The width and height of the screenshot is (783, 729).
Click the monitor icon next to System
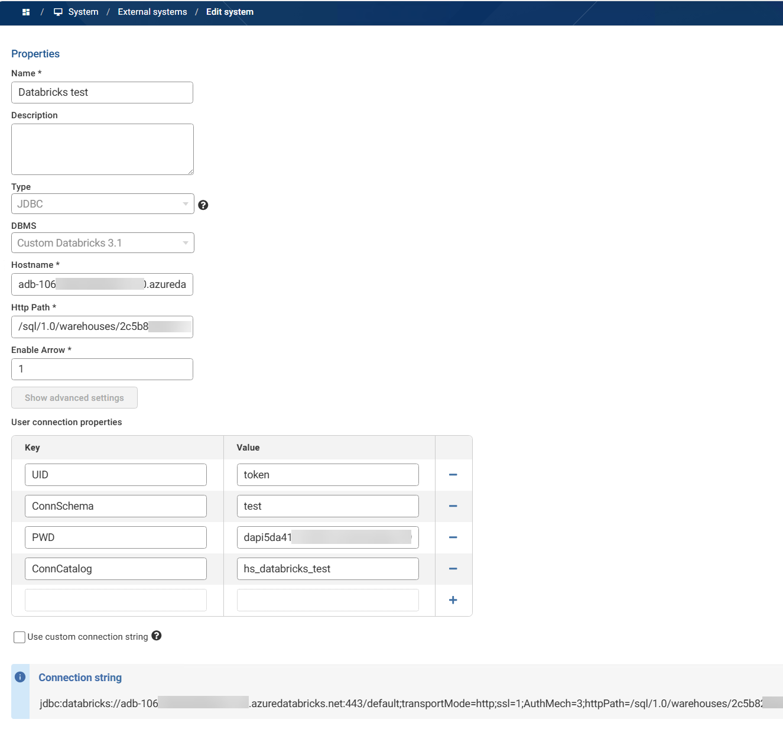[x=58, y=12]
